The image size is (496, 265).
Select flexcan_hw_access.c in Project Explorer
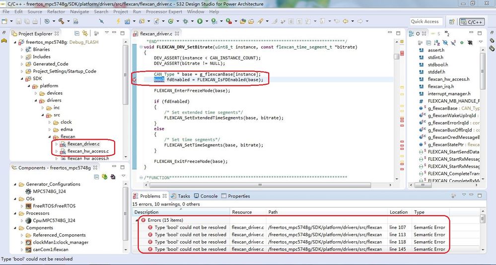(x=88, y=151)
